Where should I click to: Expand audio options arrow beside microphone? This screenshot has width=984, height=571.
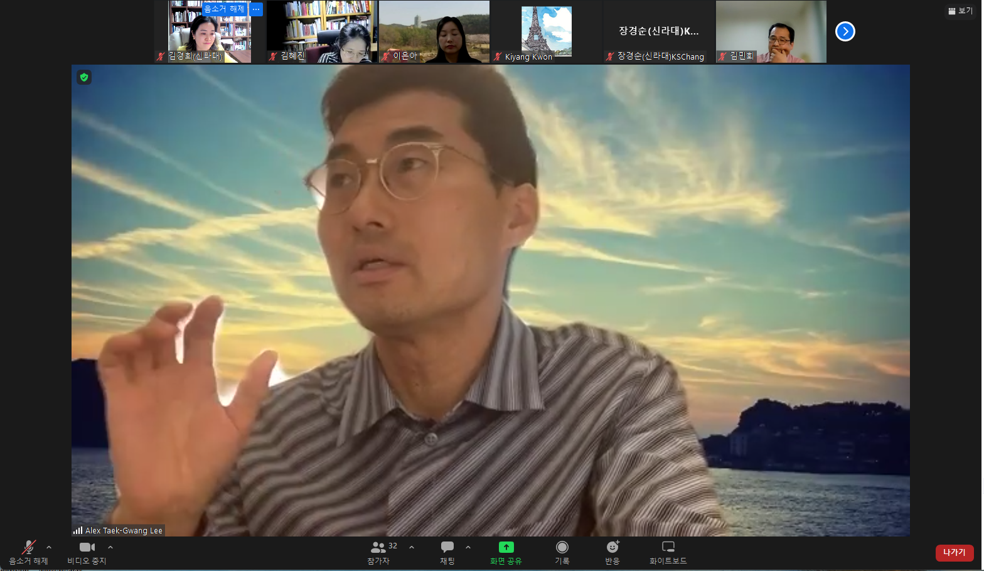click(49, 547)
